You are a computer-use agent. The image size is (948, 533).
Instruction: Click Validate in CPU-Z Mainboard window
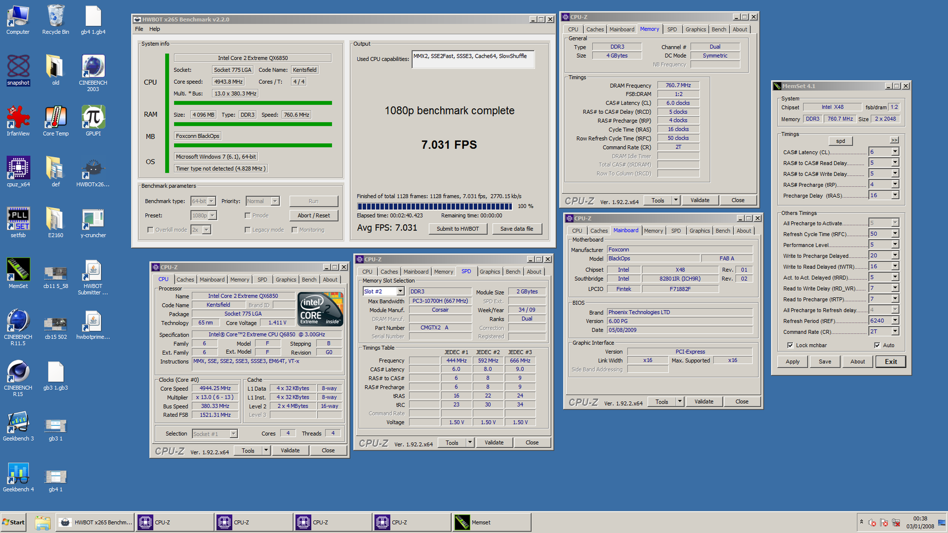pos(704,402)
